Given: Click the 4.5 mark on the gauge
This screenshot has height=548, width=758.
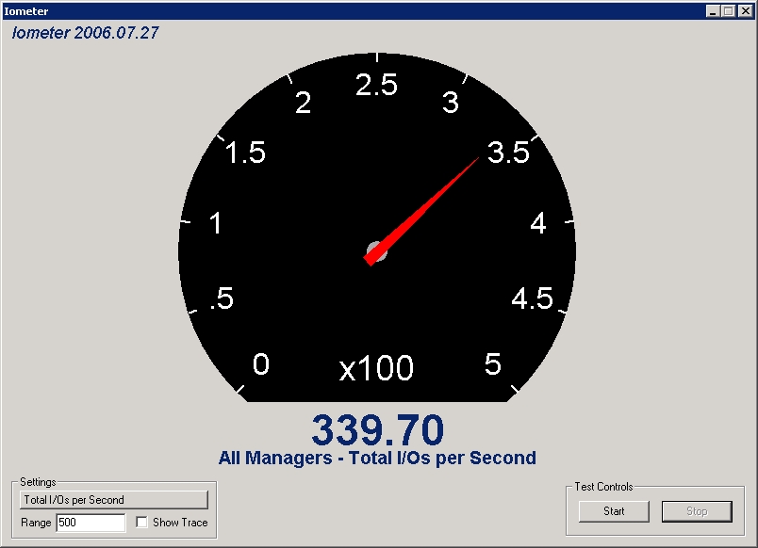Looking at the screenshot, I should click(x=532, y=298).
